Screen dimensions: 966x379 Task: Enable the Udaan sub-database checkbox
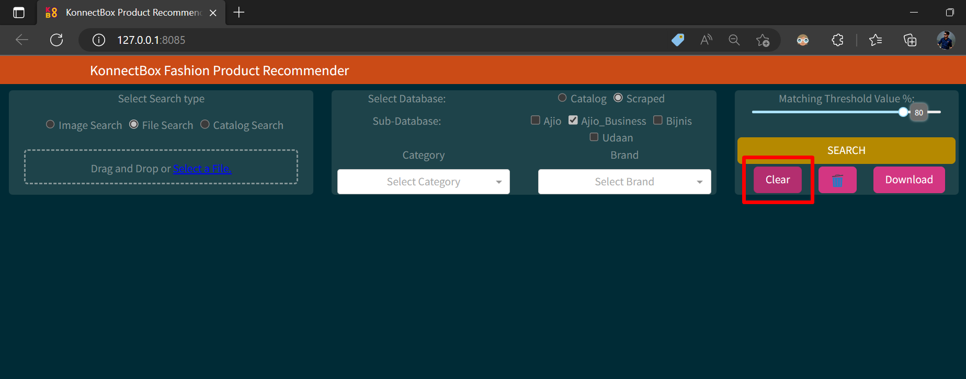tap(594, 137)
